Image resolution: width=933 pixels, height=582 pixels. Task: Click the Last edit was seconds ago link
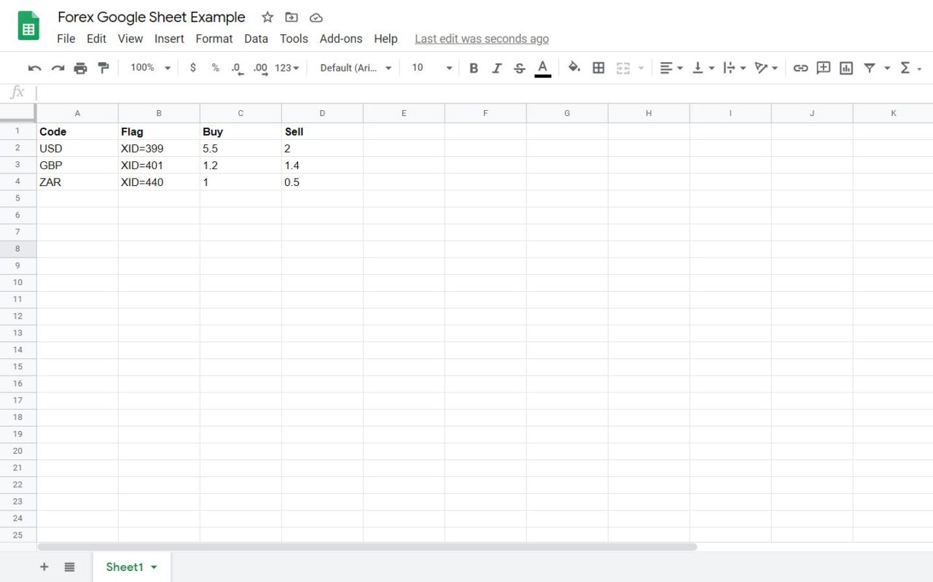481,39
